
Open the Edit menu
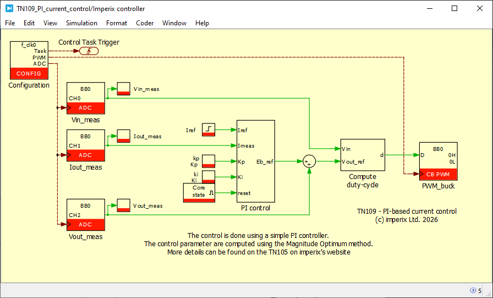[29, 23]
